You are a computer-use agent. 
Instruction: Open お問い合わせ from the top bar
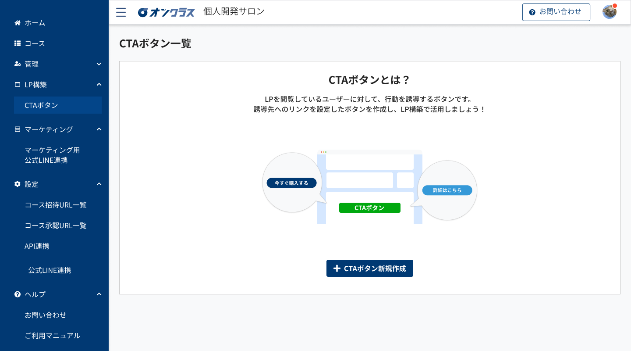pos(556,12)
